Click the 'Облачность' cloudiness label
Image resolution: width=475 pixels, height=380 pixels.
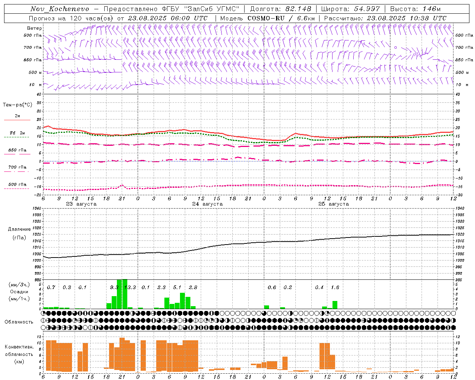(x=19, y=322)
